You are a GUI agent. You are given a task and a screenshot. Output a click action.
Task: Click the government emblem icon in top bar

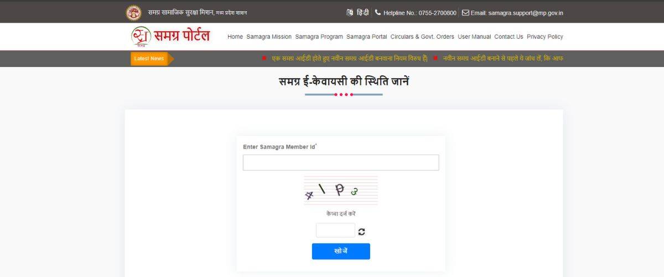pos(133,12)
